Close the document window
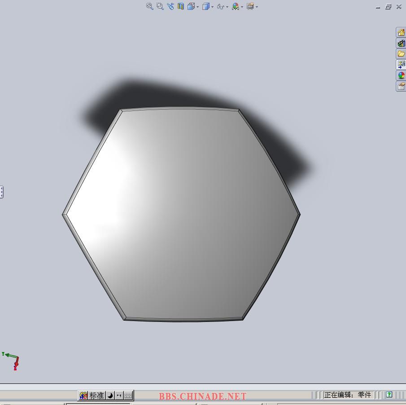This screenshot has width=406, height=405. pyautogui.click(x=399, y=7)
